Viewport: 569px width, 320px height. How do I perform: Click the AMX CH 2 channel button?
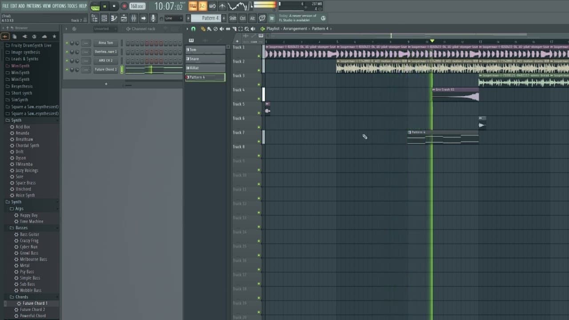coord(106,61)
